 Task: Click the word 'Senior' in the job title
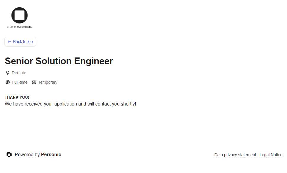pyautogui.click(x=19, y=61)
